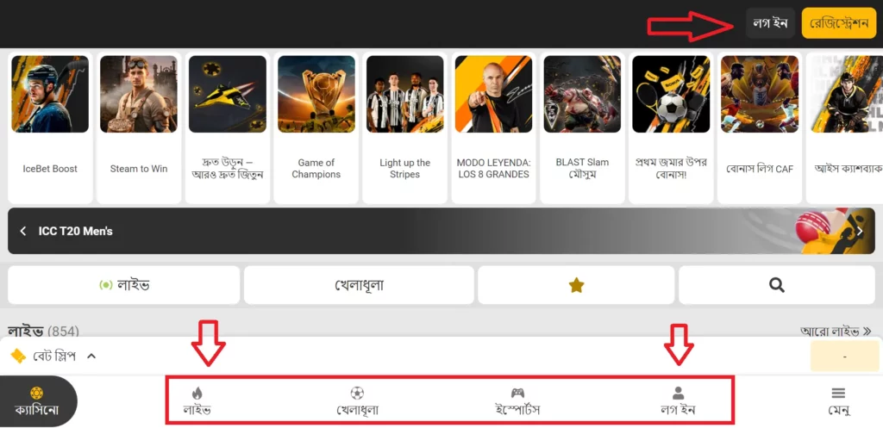Open the Game of Champions trophy card
This screenshot has width=883, height=428.
(x=316, y=127)
